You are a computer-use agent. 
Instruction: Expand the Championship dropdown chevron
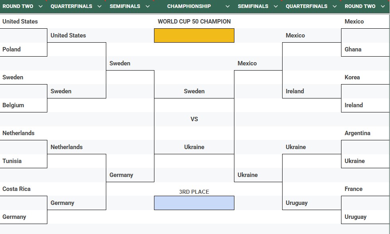[x=228, y=6]
